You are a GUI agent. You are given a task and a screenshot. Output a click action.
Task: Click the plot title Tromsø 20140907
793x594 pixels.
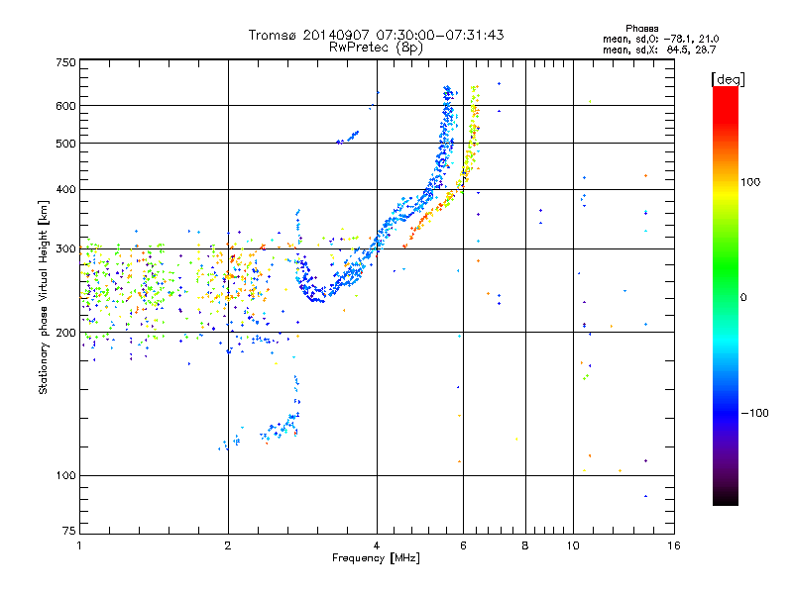point(376,35)
